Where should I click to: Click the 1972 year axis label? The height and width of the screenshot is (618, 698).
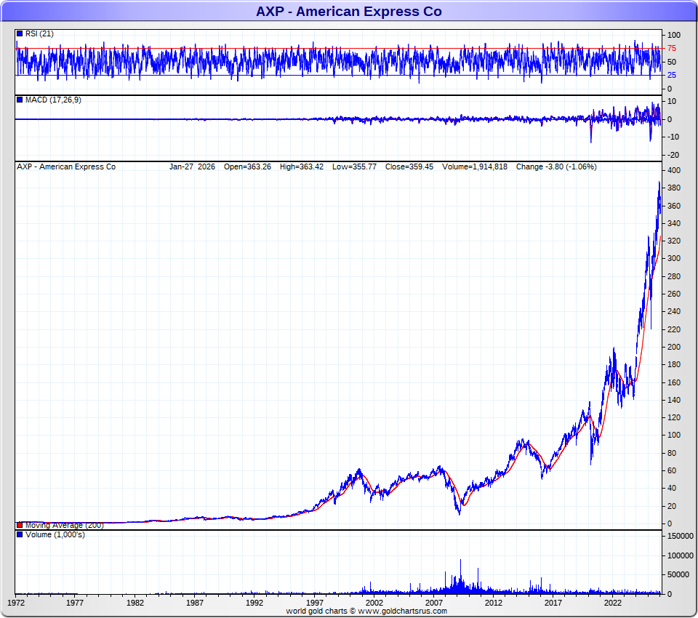point(16,603)
